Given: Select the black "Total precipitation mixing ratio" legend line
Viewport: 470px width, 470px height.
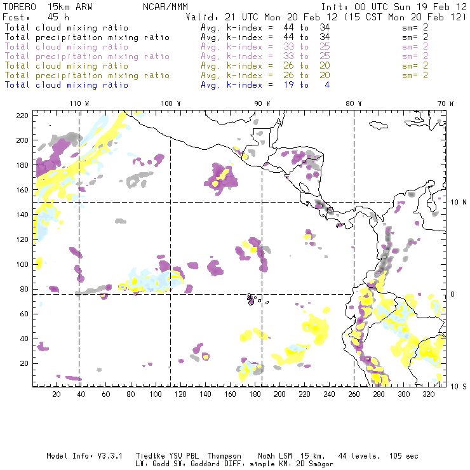Looking at the screenshot, I should coord(87,37).
